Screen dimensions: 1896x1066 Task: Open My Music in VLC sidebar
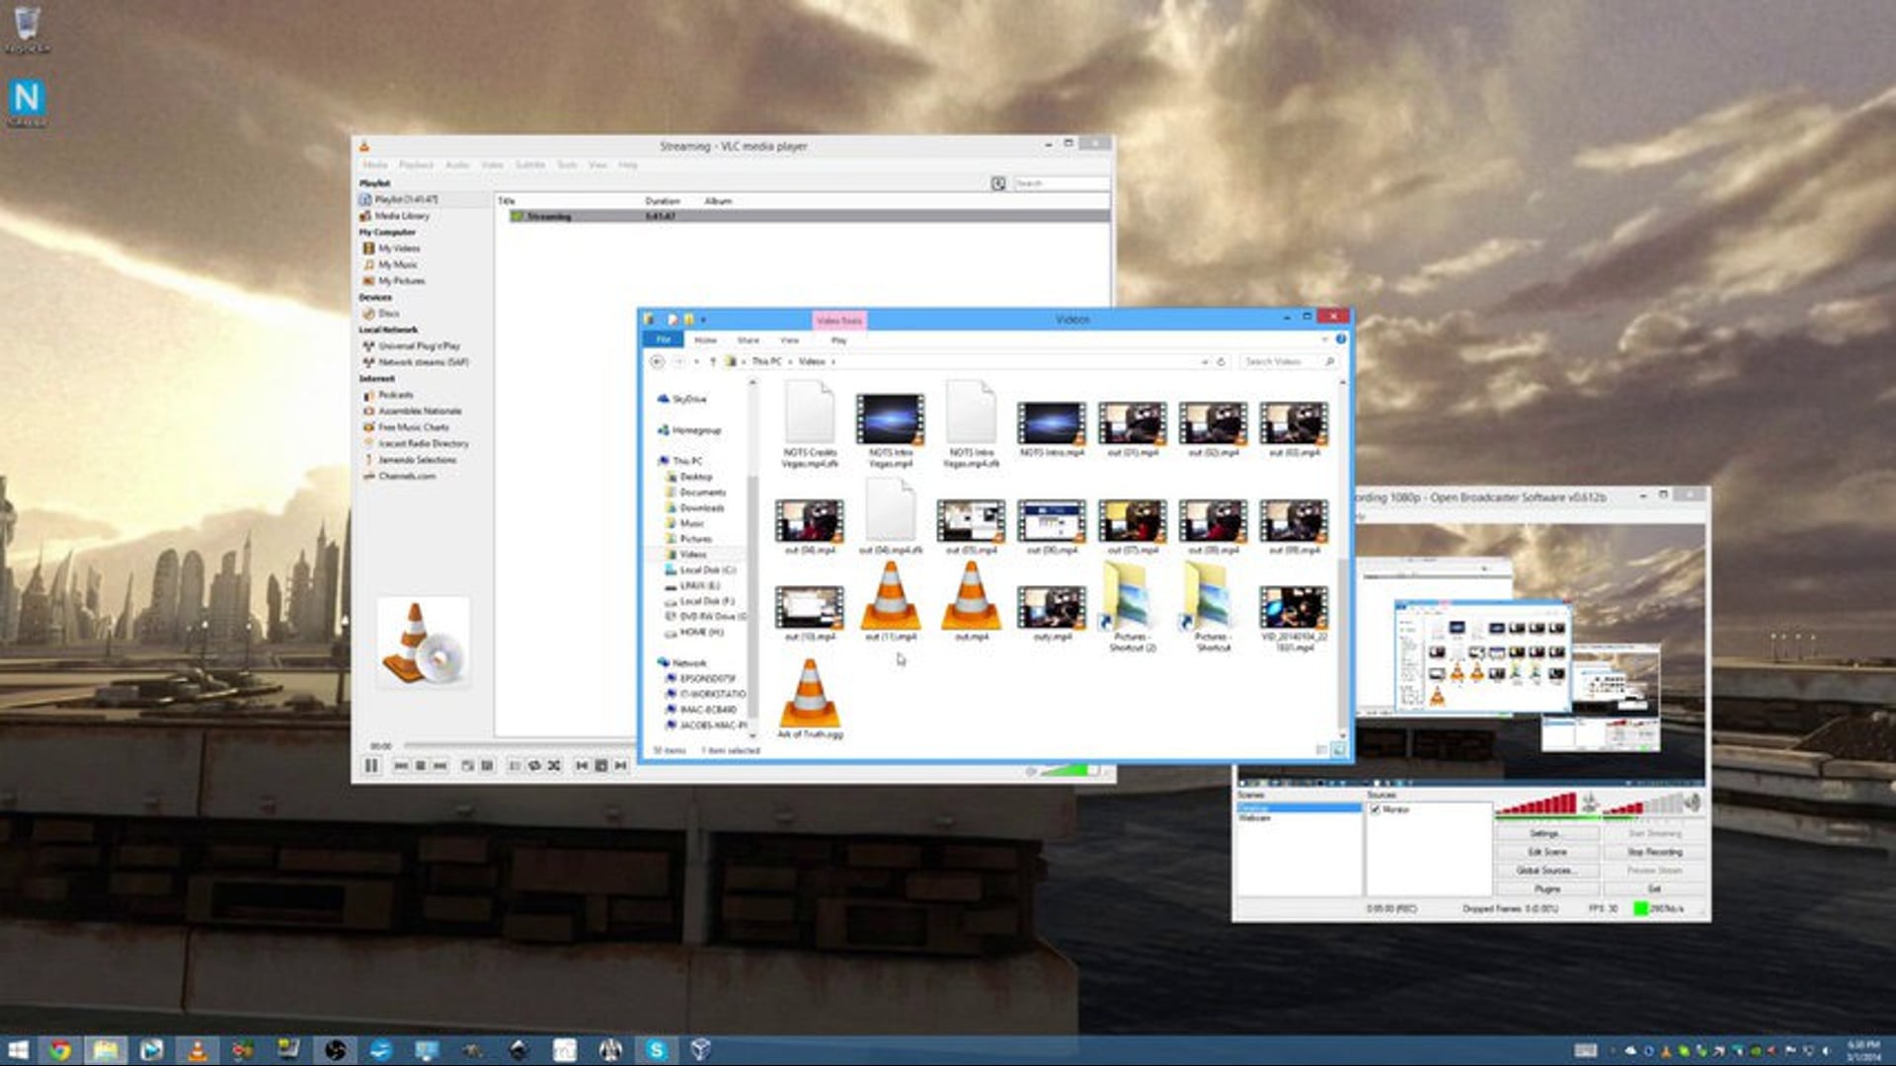point(391,265)
